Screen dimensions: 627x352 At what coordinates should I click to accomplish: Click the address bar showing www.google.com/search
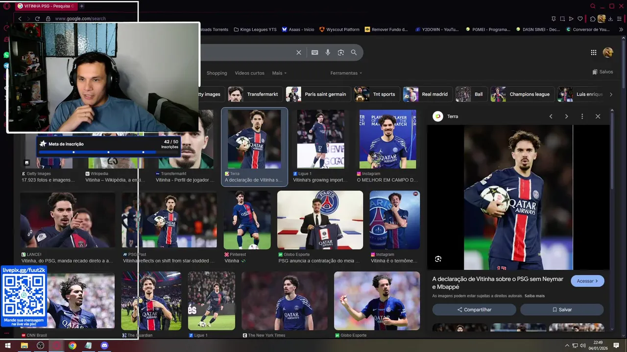coord(80,19)
